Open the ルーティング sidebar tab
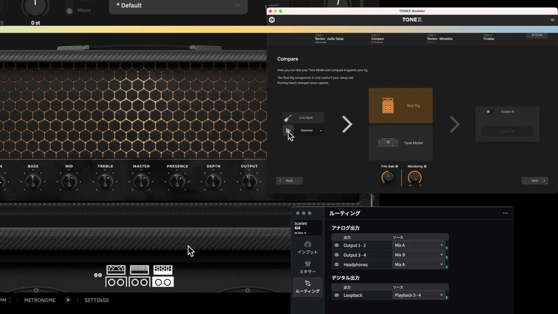This screenshot has width=558, height=314. (308, 287)
